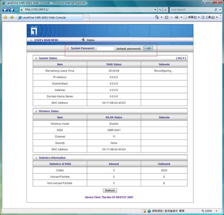Select the Status menu item

(x=90, y=40)
